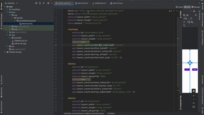
Task: Expand the Gradle Scripts node
Action: point(4,52)
